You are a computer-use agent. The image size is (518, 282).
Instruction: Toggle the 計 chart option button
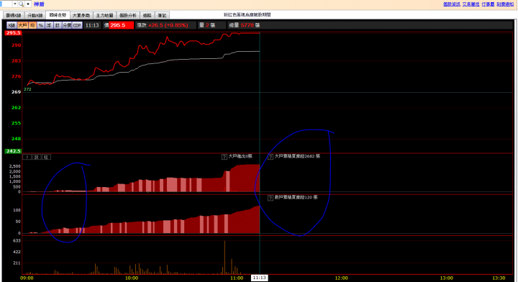[58, 25]
